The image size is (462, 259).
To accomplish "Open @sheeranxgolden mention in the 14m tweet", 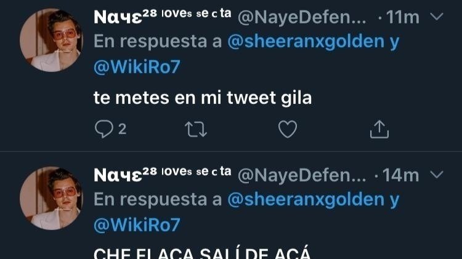I will click(x=306, y=200).
